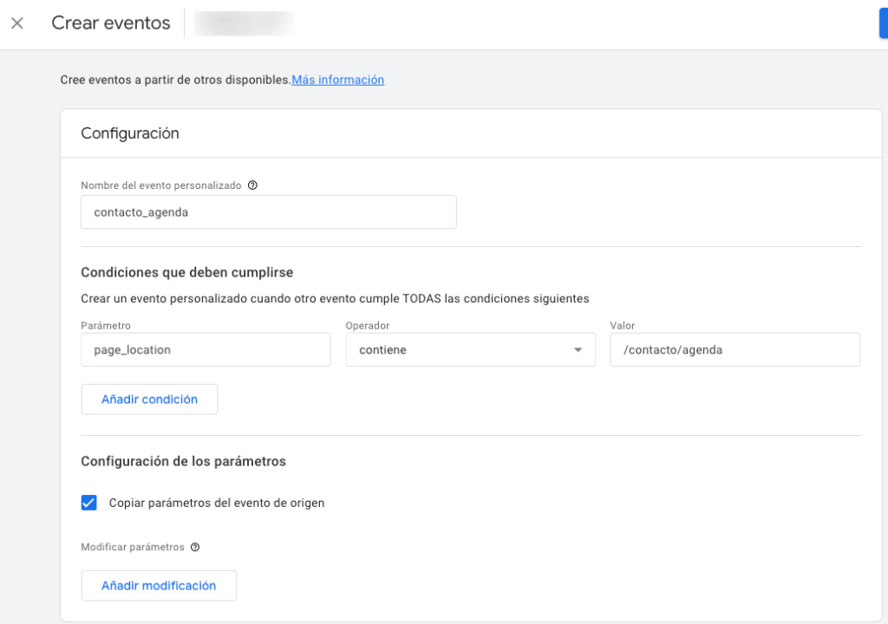Click 'Configuración de los parámetros' heading
This screenshot has height=624, width=888.
click(183, 461)
